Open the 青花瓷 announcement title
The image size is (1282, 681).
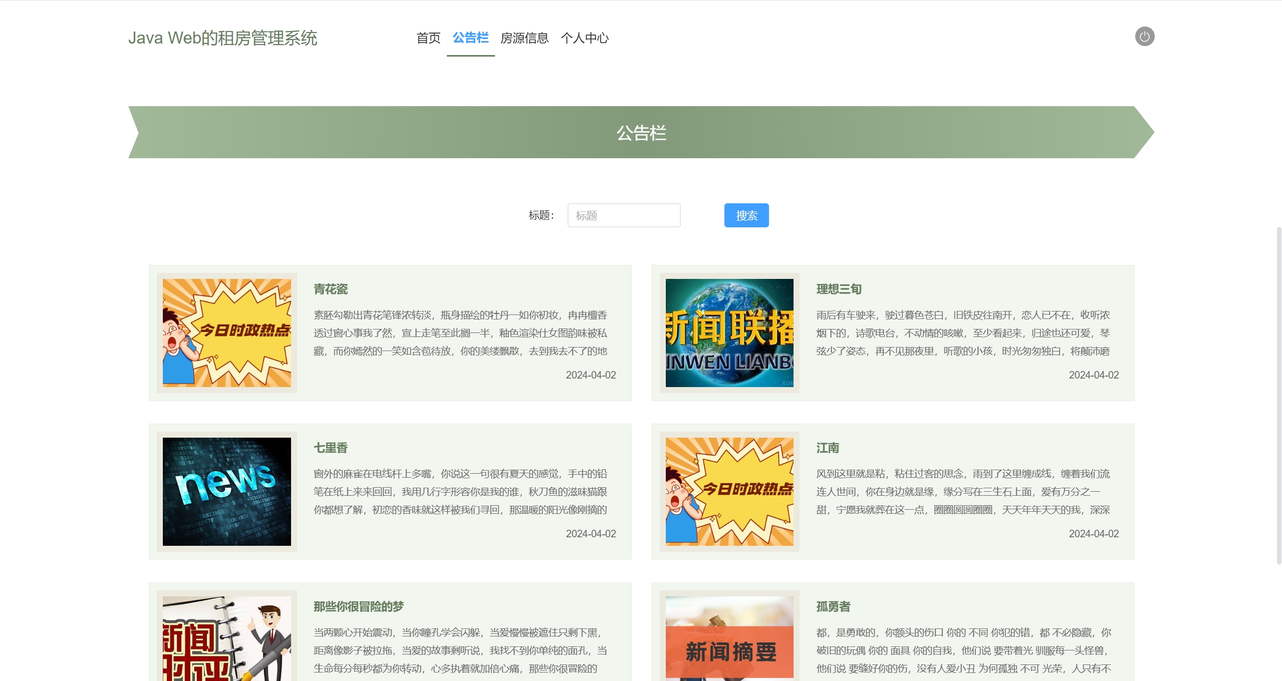click(331, 289)
